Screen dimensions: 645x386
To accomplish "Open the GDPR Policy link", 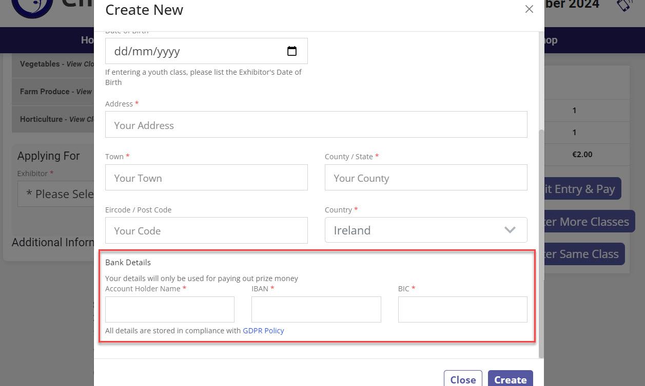I will [263, 331].
